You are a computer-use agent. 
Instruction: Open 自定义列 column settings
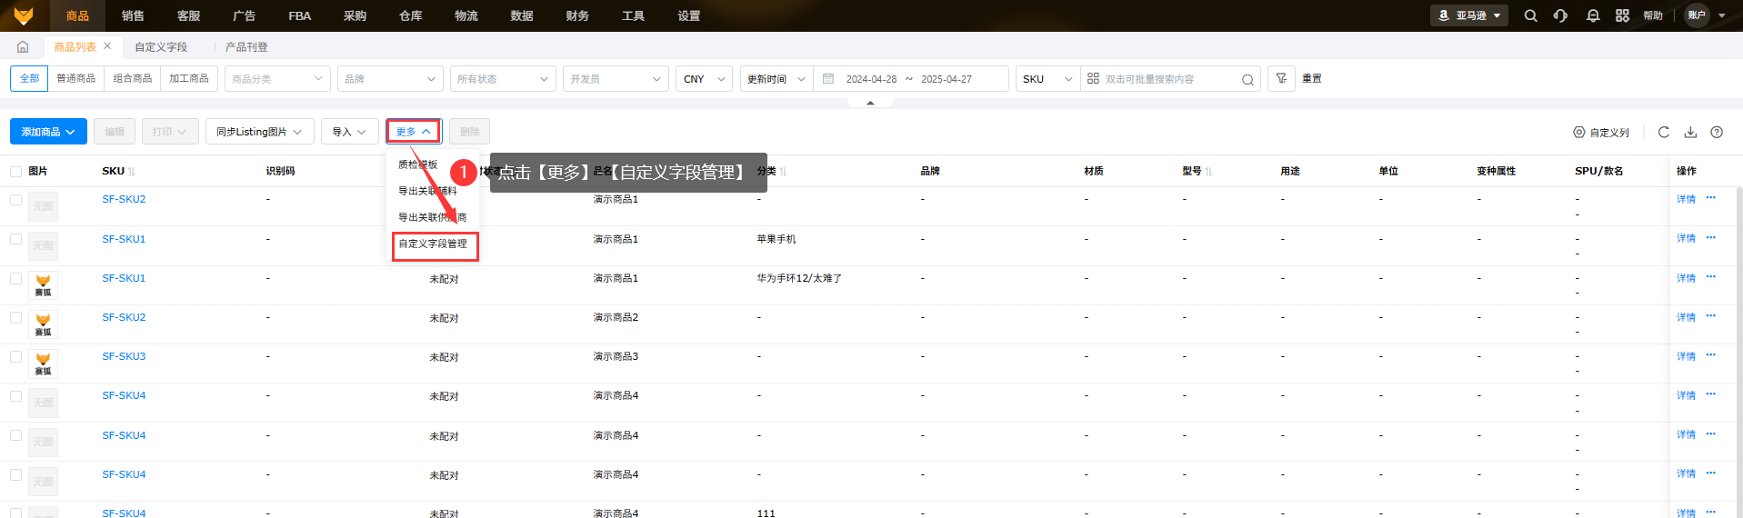(1601, 133)
